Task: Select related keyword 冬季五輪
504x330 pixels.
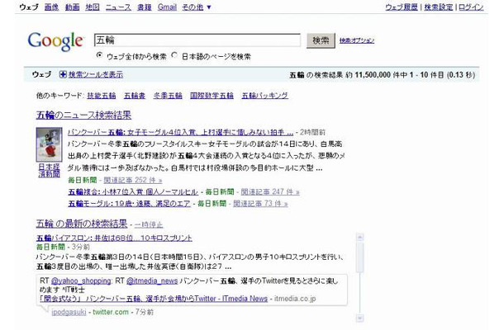Action: 168,96
